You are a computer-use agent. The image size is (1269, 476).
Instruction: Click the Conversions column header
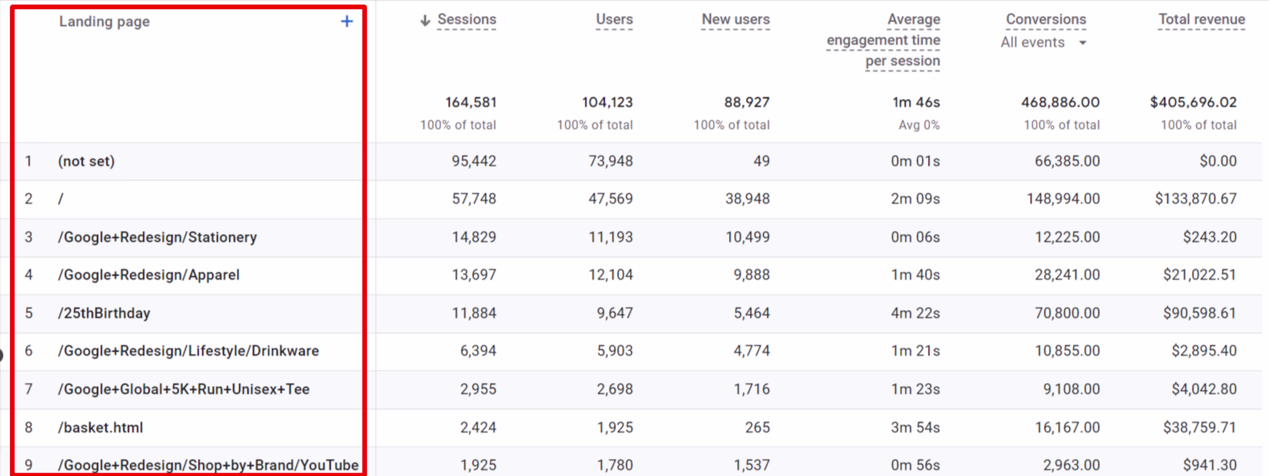[x=1045, y=19]
